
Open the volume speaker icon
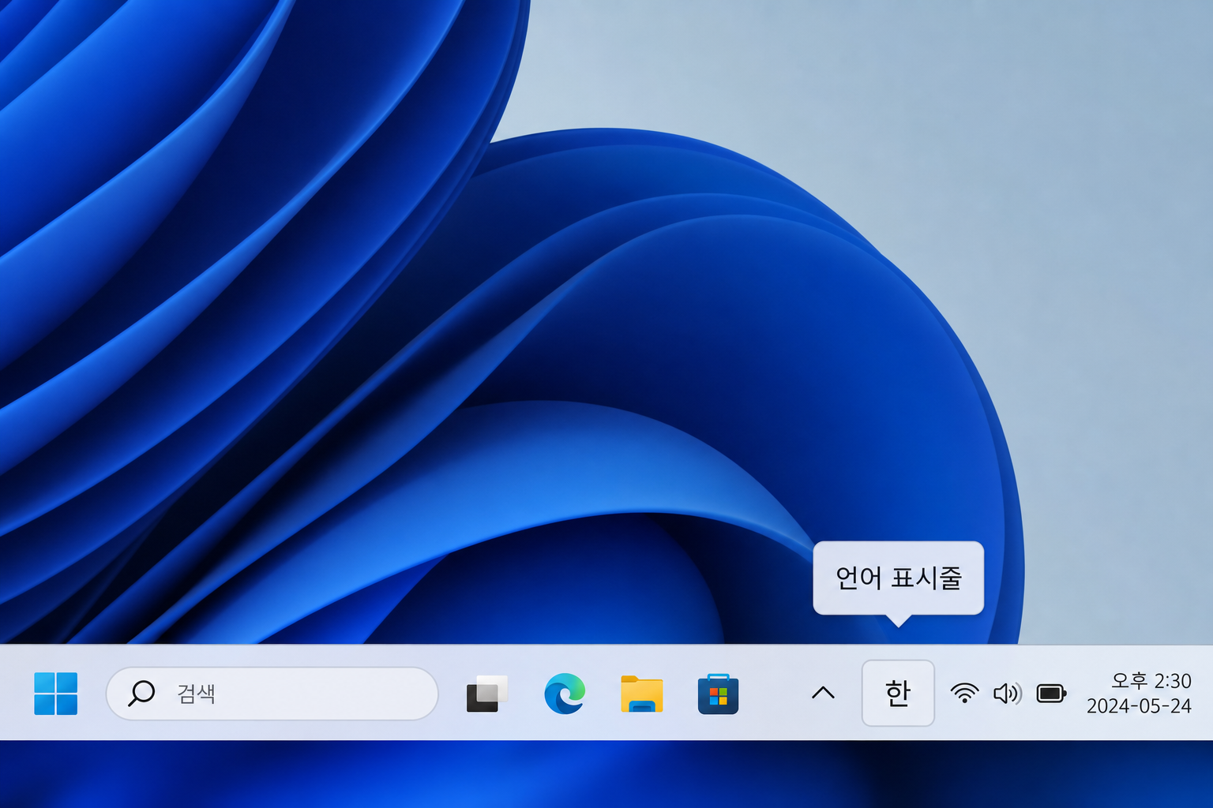[x=1008, y=694]
